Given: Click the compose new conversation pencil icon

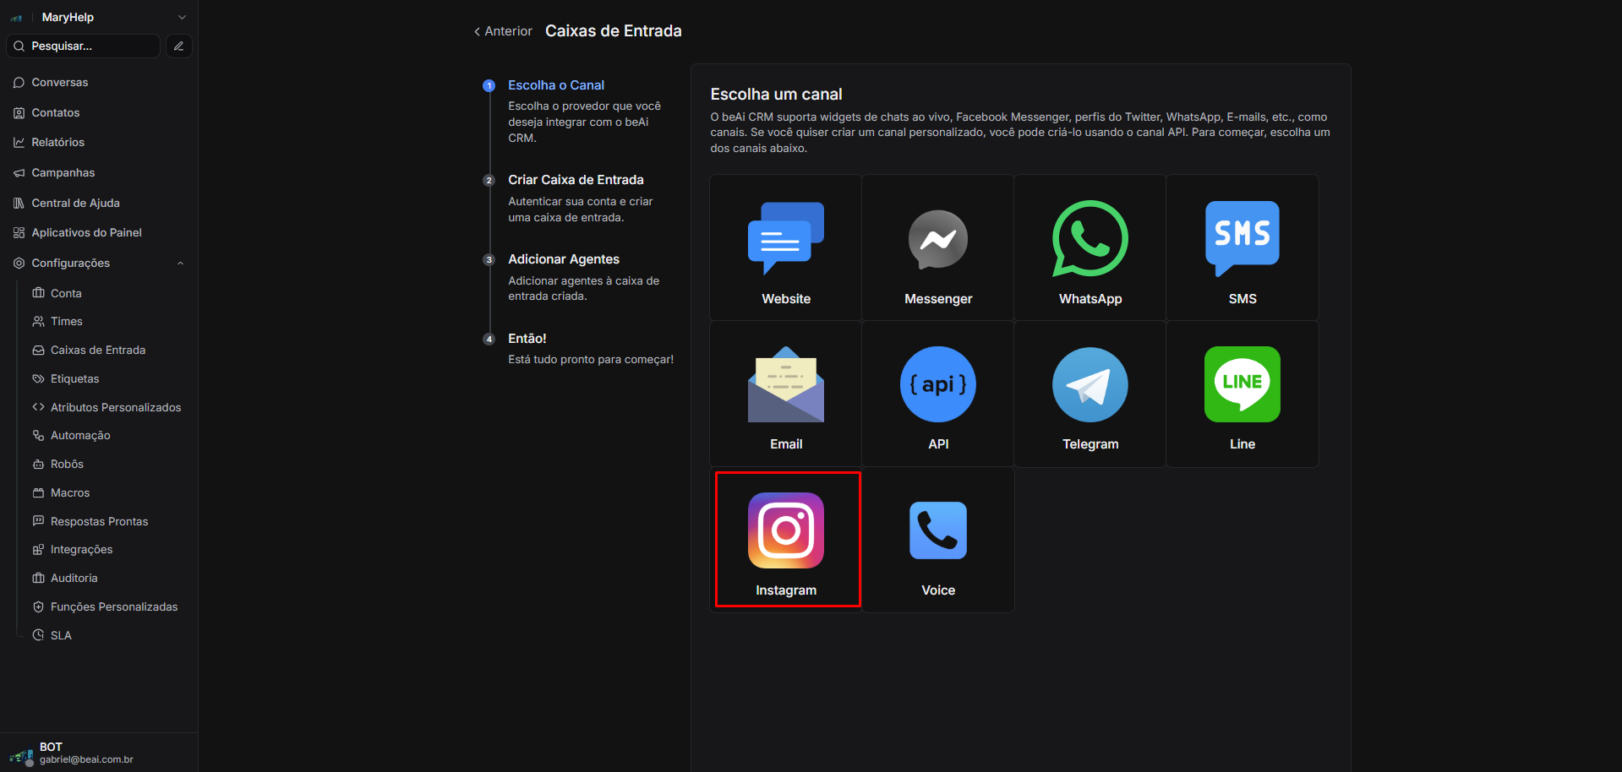Looking at the screenshot, I should (x=178, y=46).
